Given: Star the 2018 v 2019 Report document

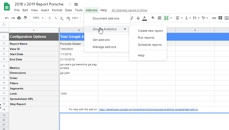Looking at the screenshot, I should pyautogui.click(x=70, y=4).
